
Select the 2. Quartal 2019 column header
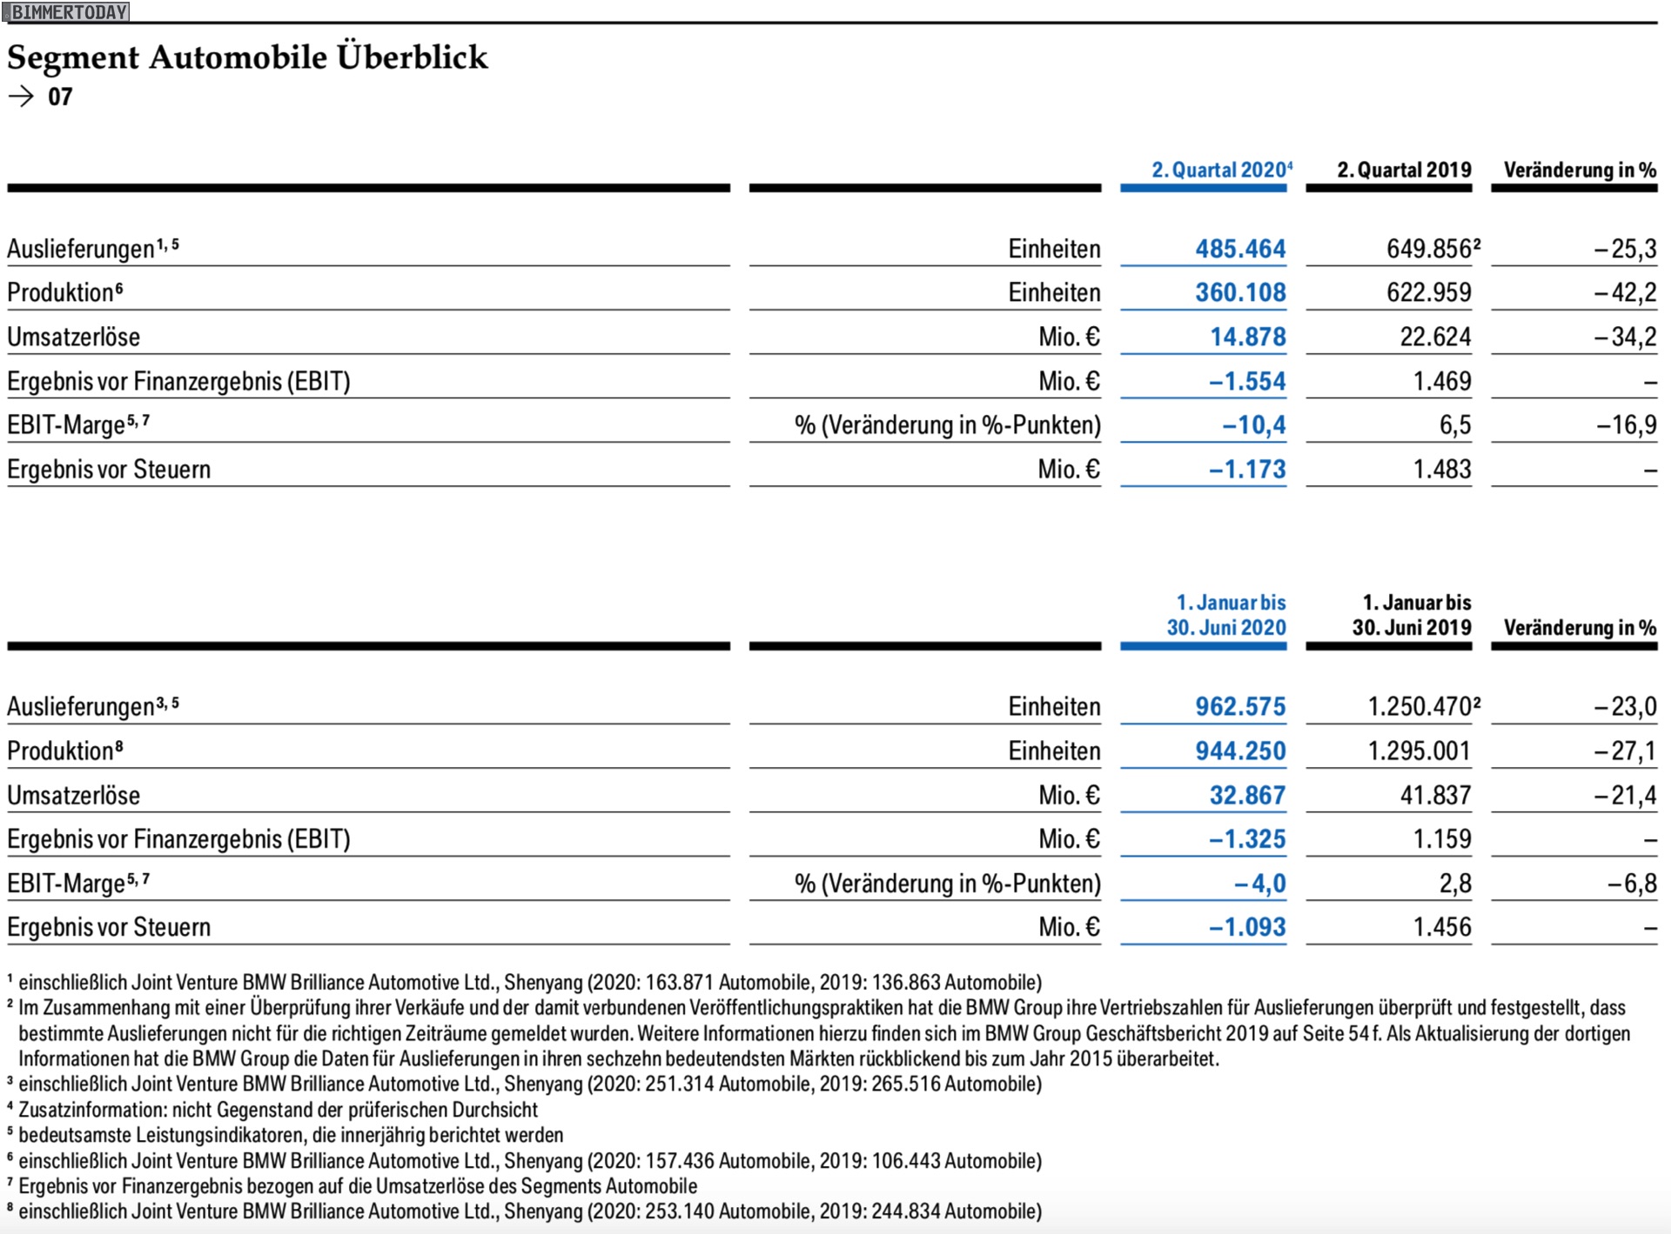coord(1404,170)
